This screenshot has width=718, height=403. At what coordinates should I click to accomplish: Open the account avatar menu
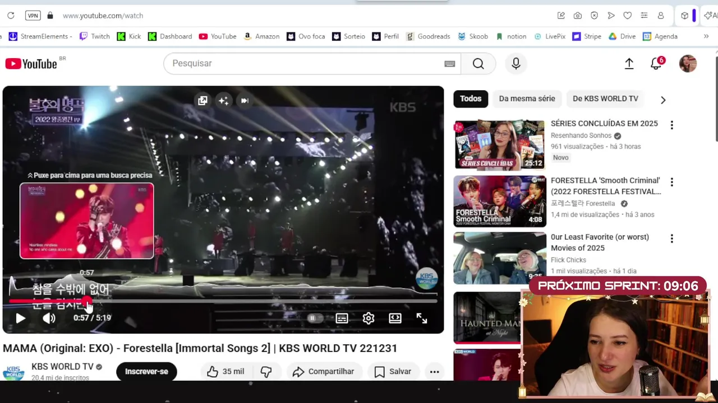click(x=688, y=64)
